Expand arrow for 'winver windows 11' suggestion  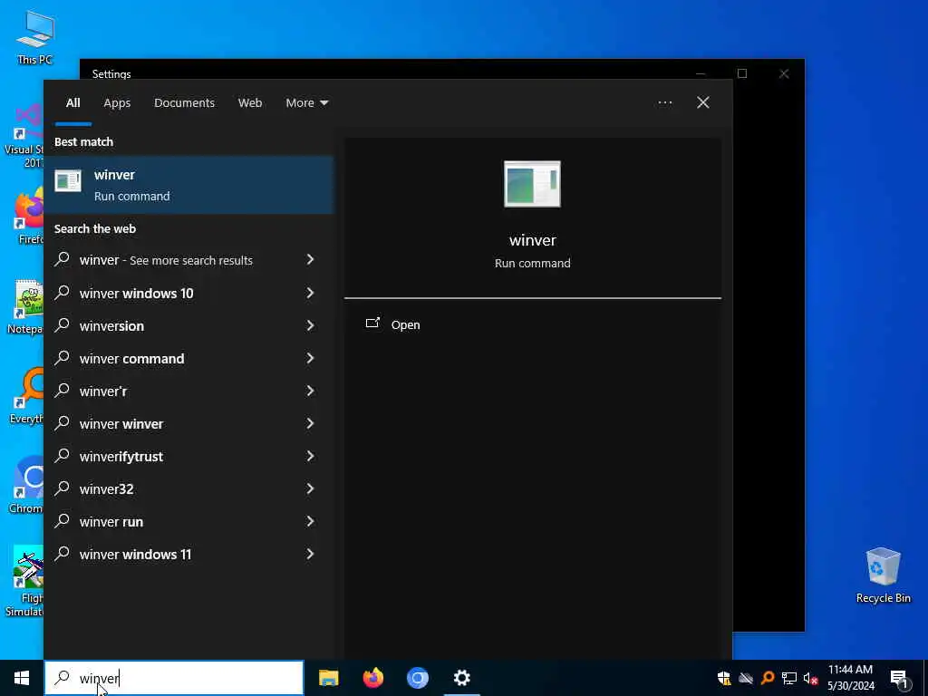pos(310,554)
